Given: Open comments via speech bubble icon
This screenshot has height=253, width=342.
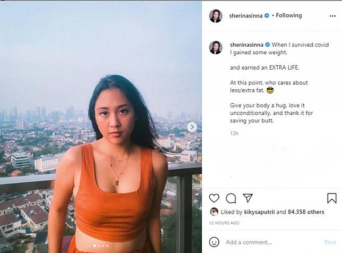Looking at the screenshot, I should 231,198.
